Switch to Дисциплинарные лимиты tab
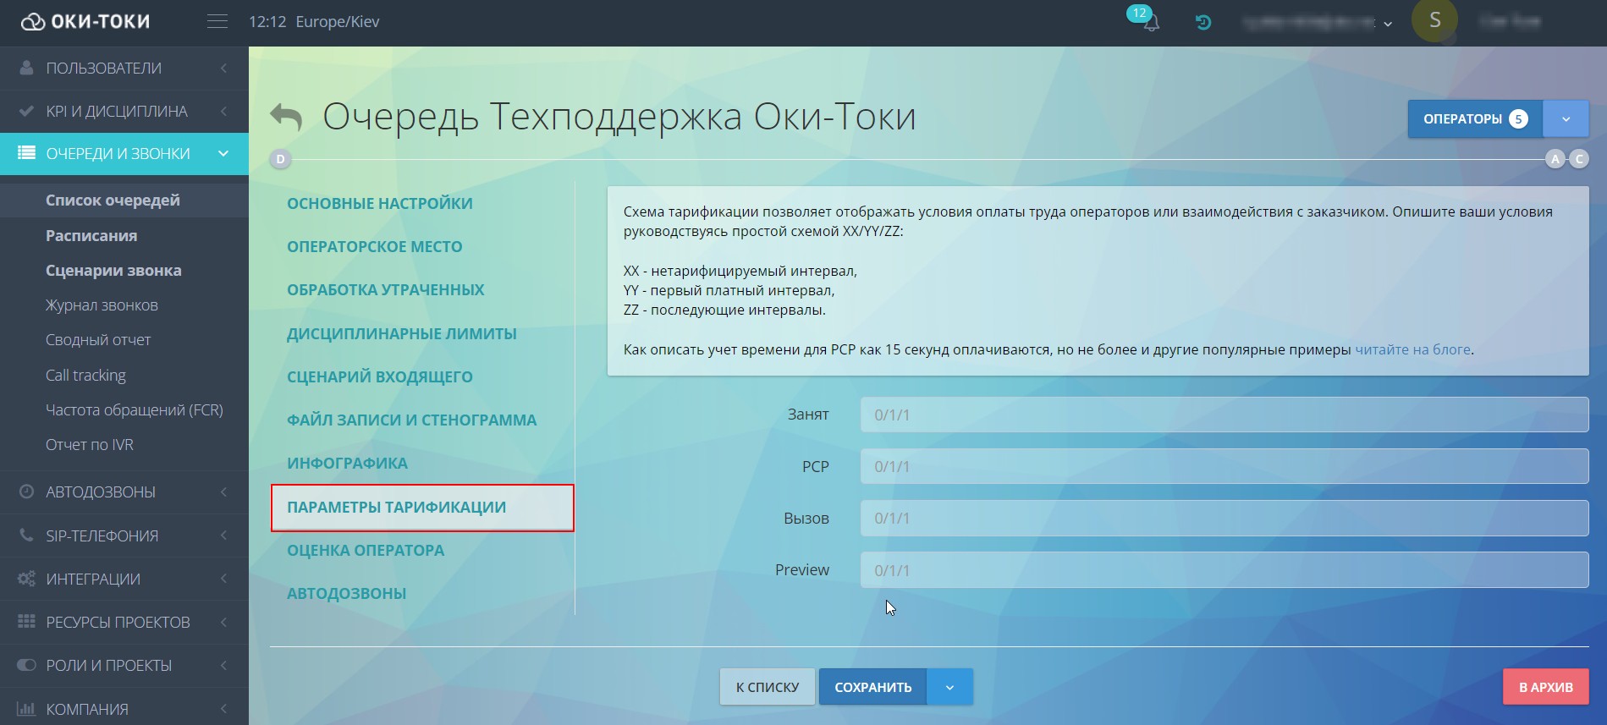Image resolution: width=1607 pixels, height=725 pixels. pyautogui.click(x=402, y=333)
